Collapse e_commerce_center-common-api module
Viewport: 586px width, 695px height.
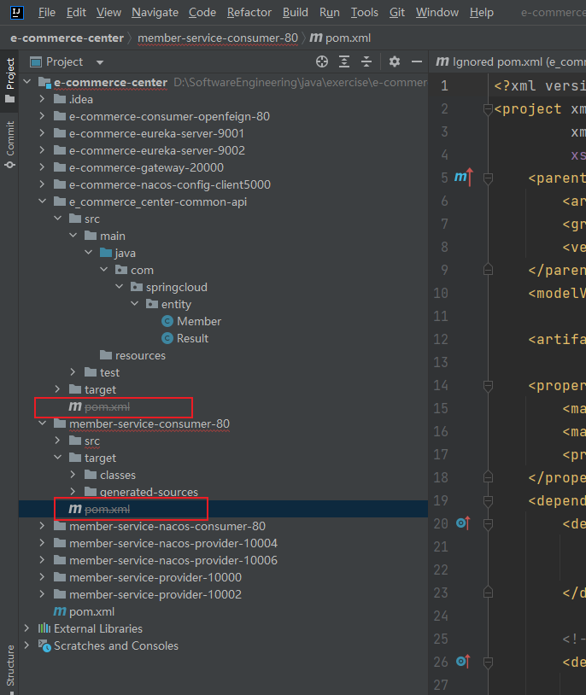pos(42,201)
